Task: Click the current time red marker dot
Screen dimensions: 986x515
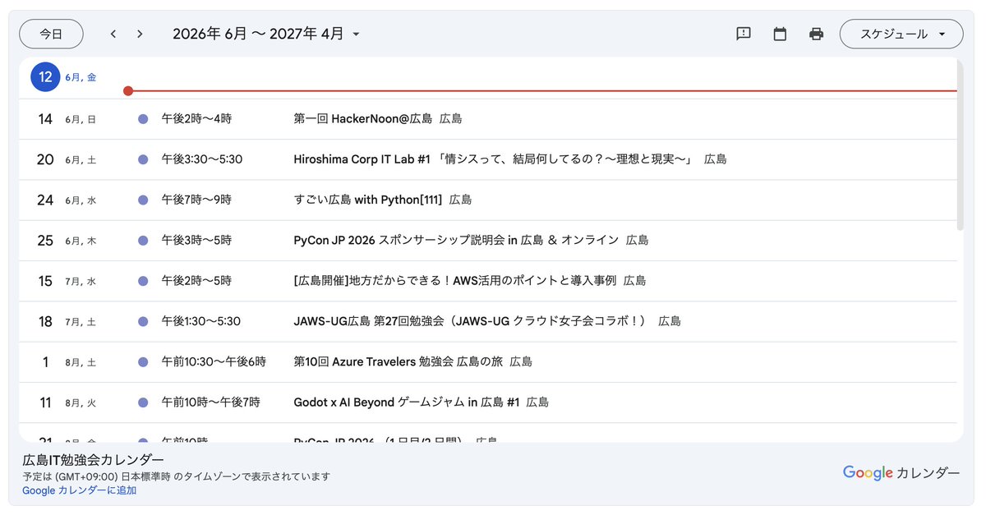Action: tap(128, 90)
